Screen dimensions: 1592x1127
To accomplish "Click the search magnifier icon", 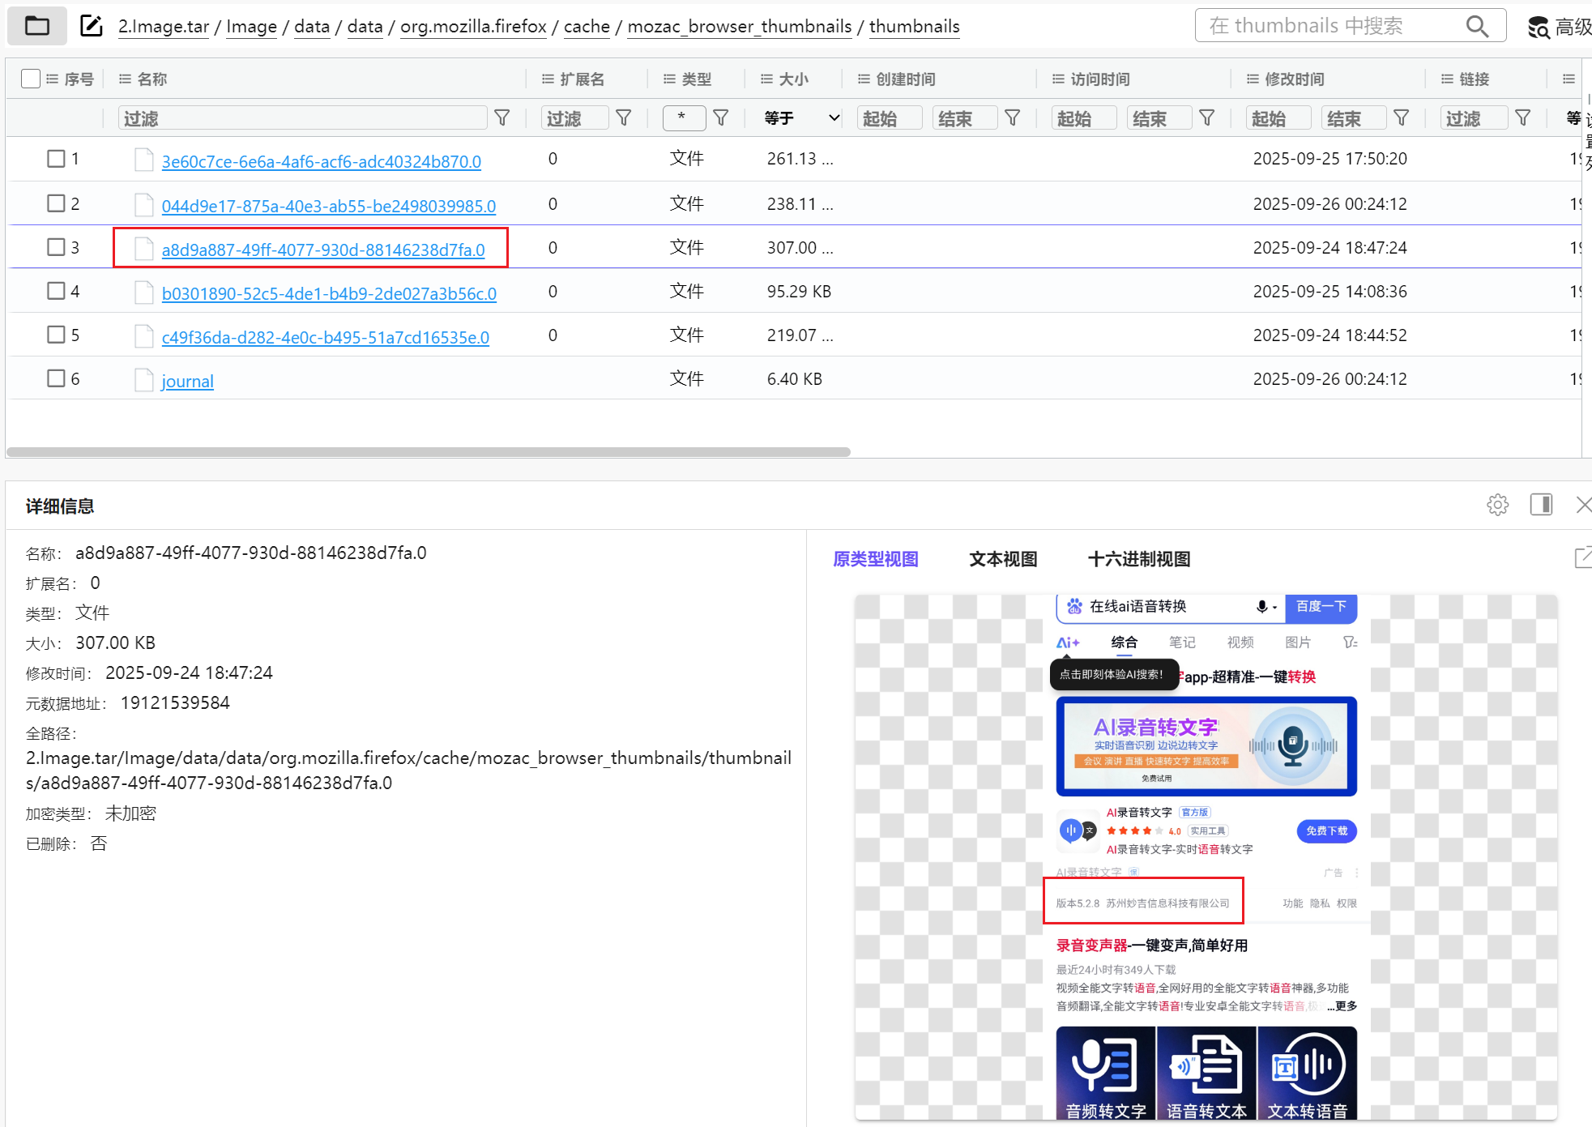I will 1477,26.
